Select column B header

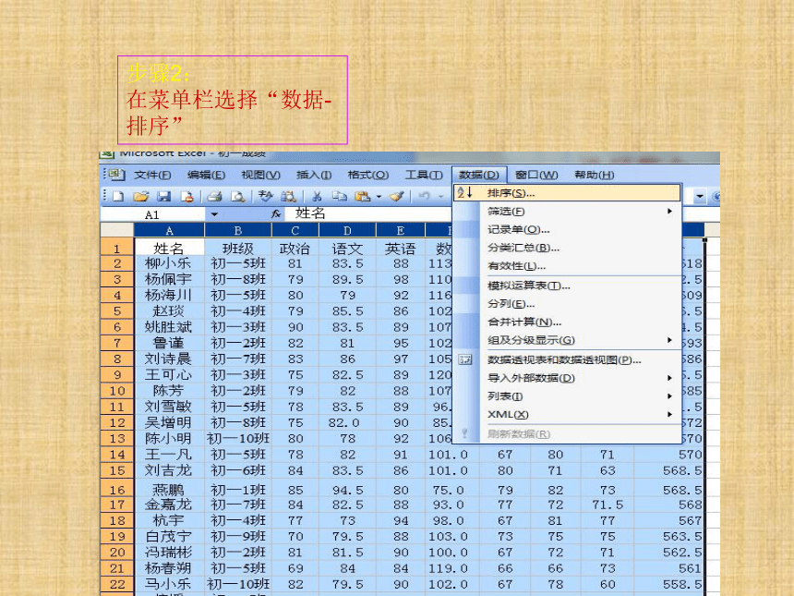pyautogui.click(x=238, y=231)
